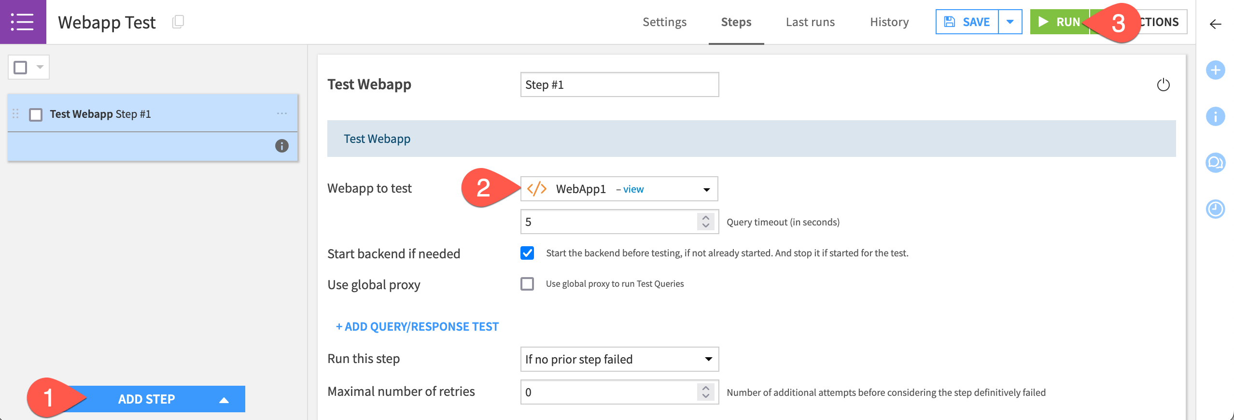Click the plus icon in right sidebar
Viewport: 1234px width, 420px height.
pyautogui.click(x=1215, y=70)
